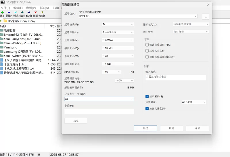230x157 pixels.
Task: Click the "2496 MB / 23 GB / 28 GB" value
Action: [x=79, y=82]
